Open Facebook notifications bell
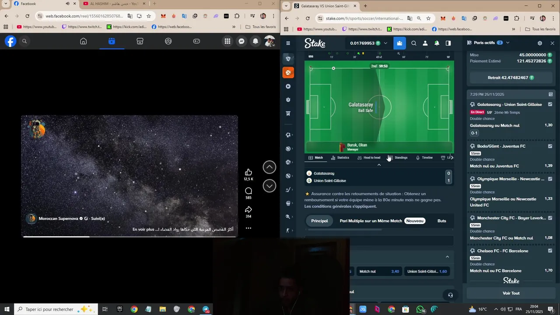The width and height of the screenshot is (560, 315). [255, 41]
